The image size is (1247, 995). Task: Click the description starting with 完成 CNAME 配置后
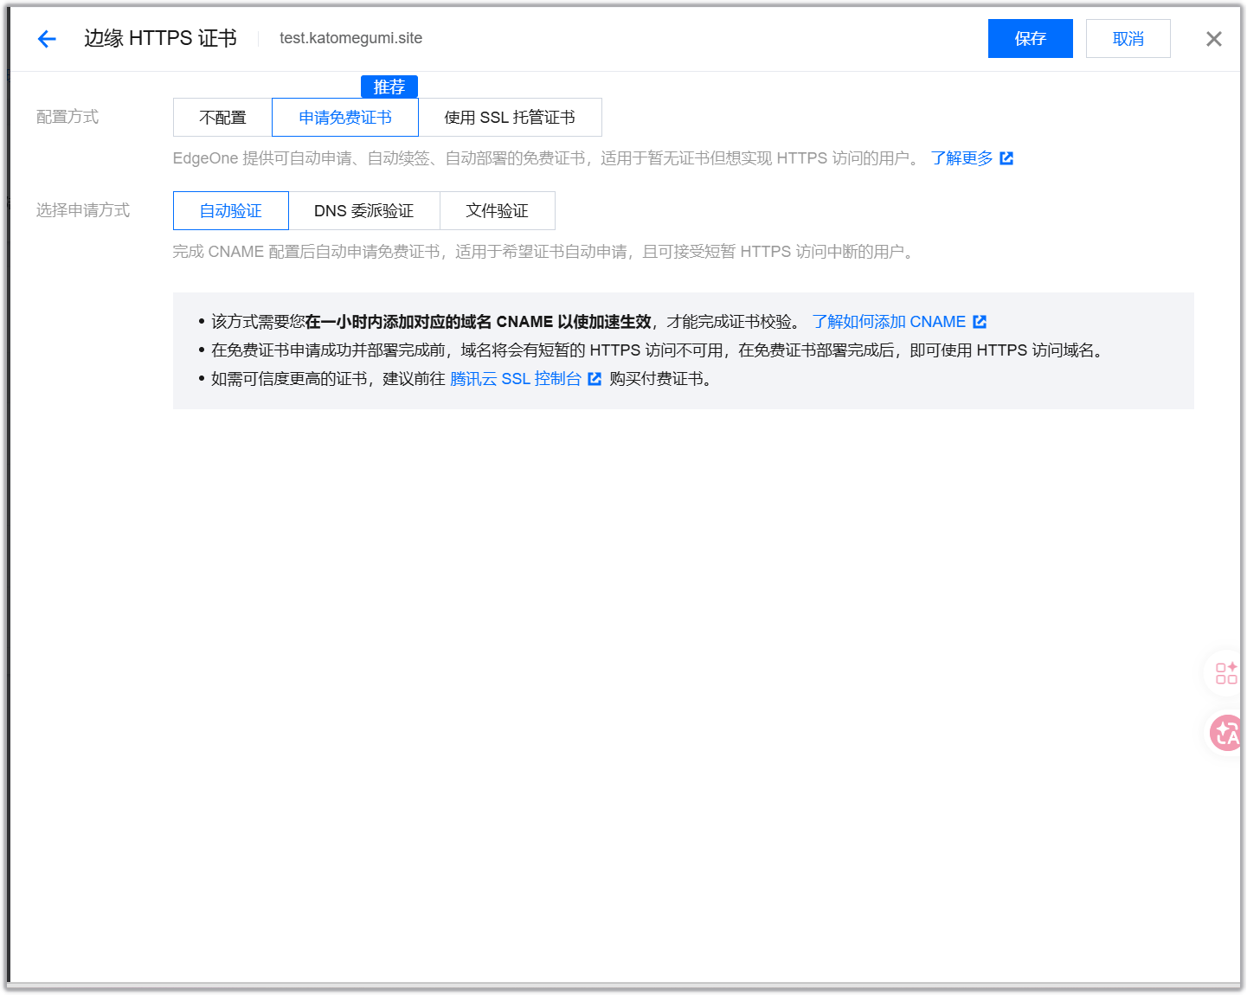pos(545,252)
